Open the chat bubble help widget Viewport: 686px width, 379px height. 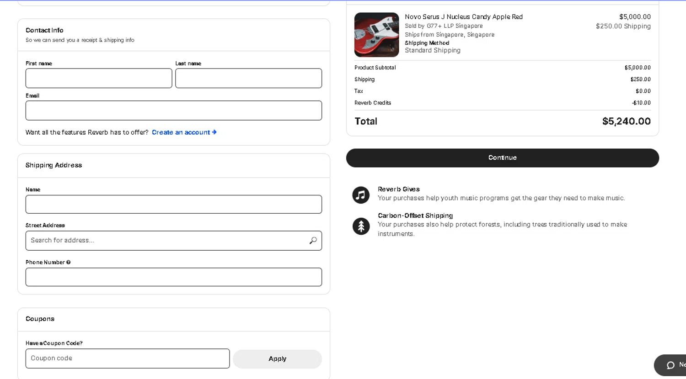670,365
